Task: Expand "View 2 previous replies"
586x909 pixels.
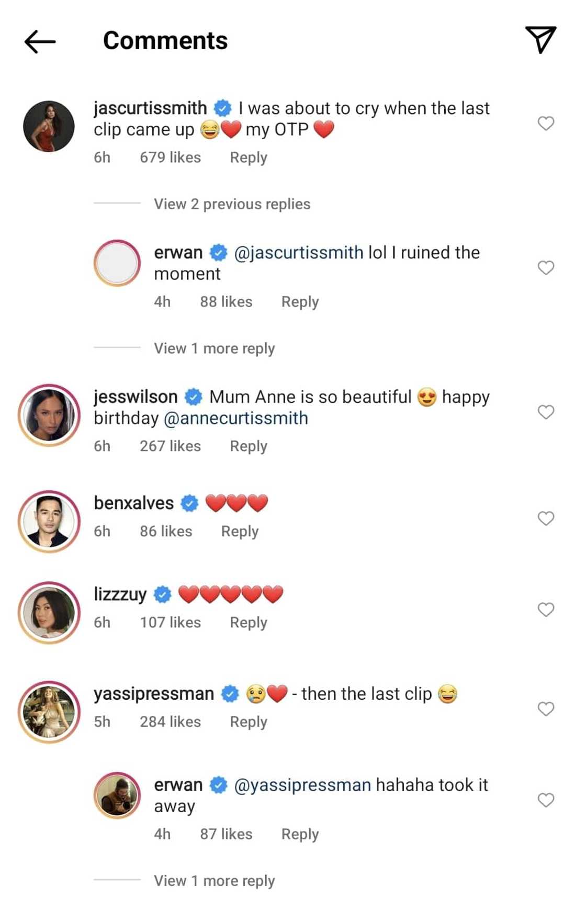Action: tap(232, 204)
